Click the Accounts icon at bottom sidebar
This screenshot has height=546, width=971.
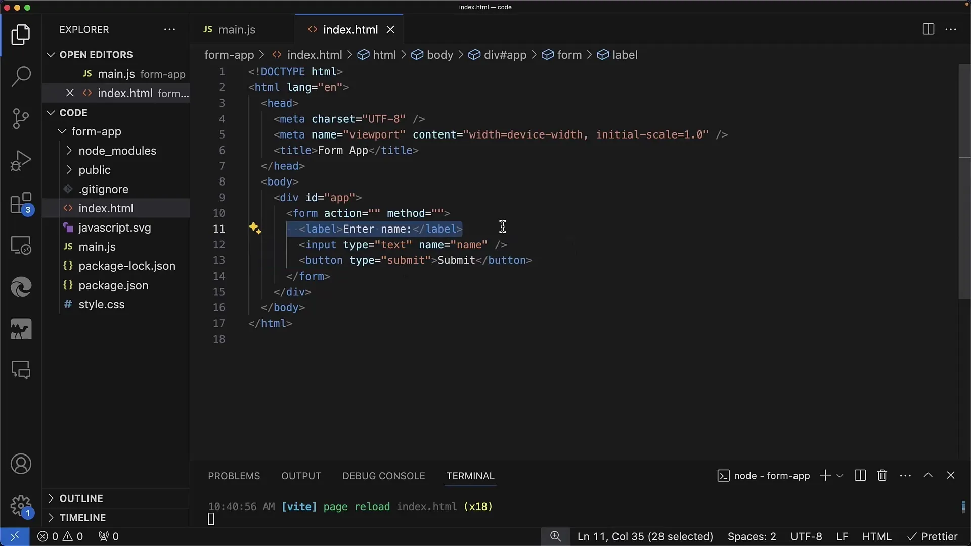pos(20,463)
